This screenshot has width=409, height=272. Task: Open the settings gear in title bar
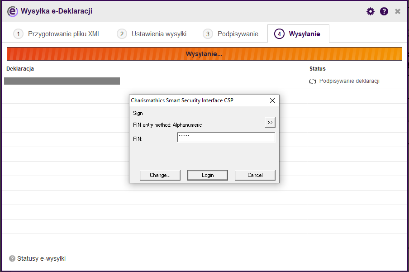[371, 11]
